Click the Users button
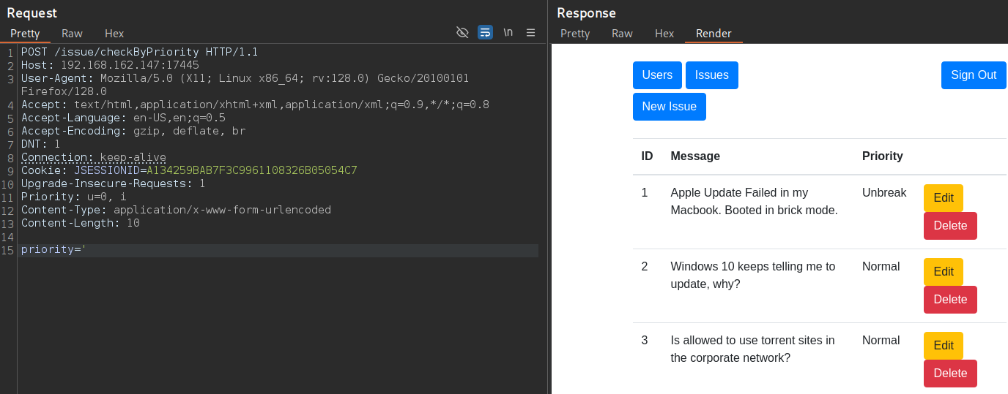1008x394 pixels. click(657, 75)
